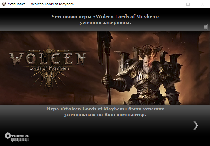
Task: Close the Wolcen installer window
Action: pyautogui.click(x=202, y=4)
